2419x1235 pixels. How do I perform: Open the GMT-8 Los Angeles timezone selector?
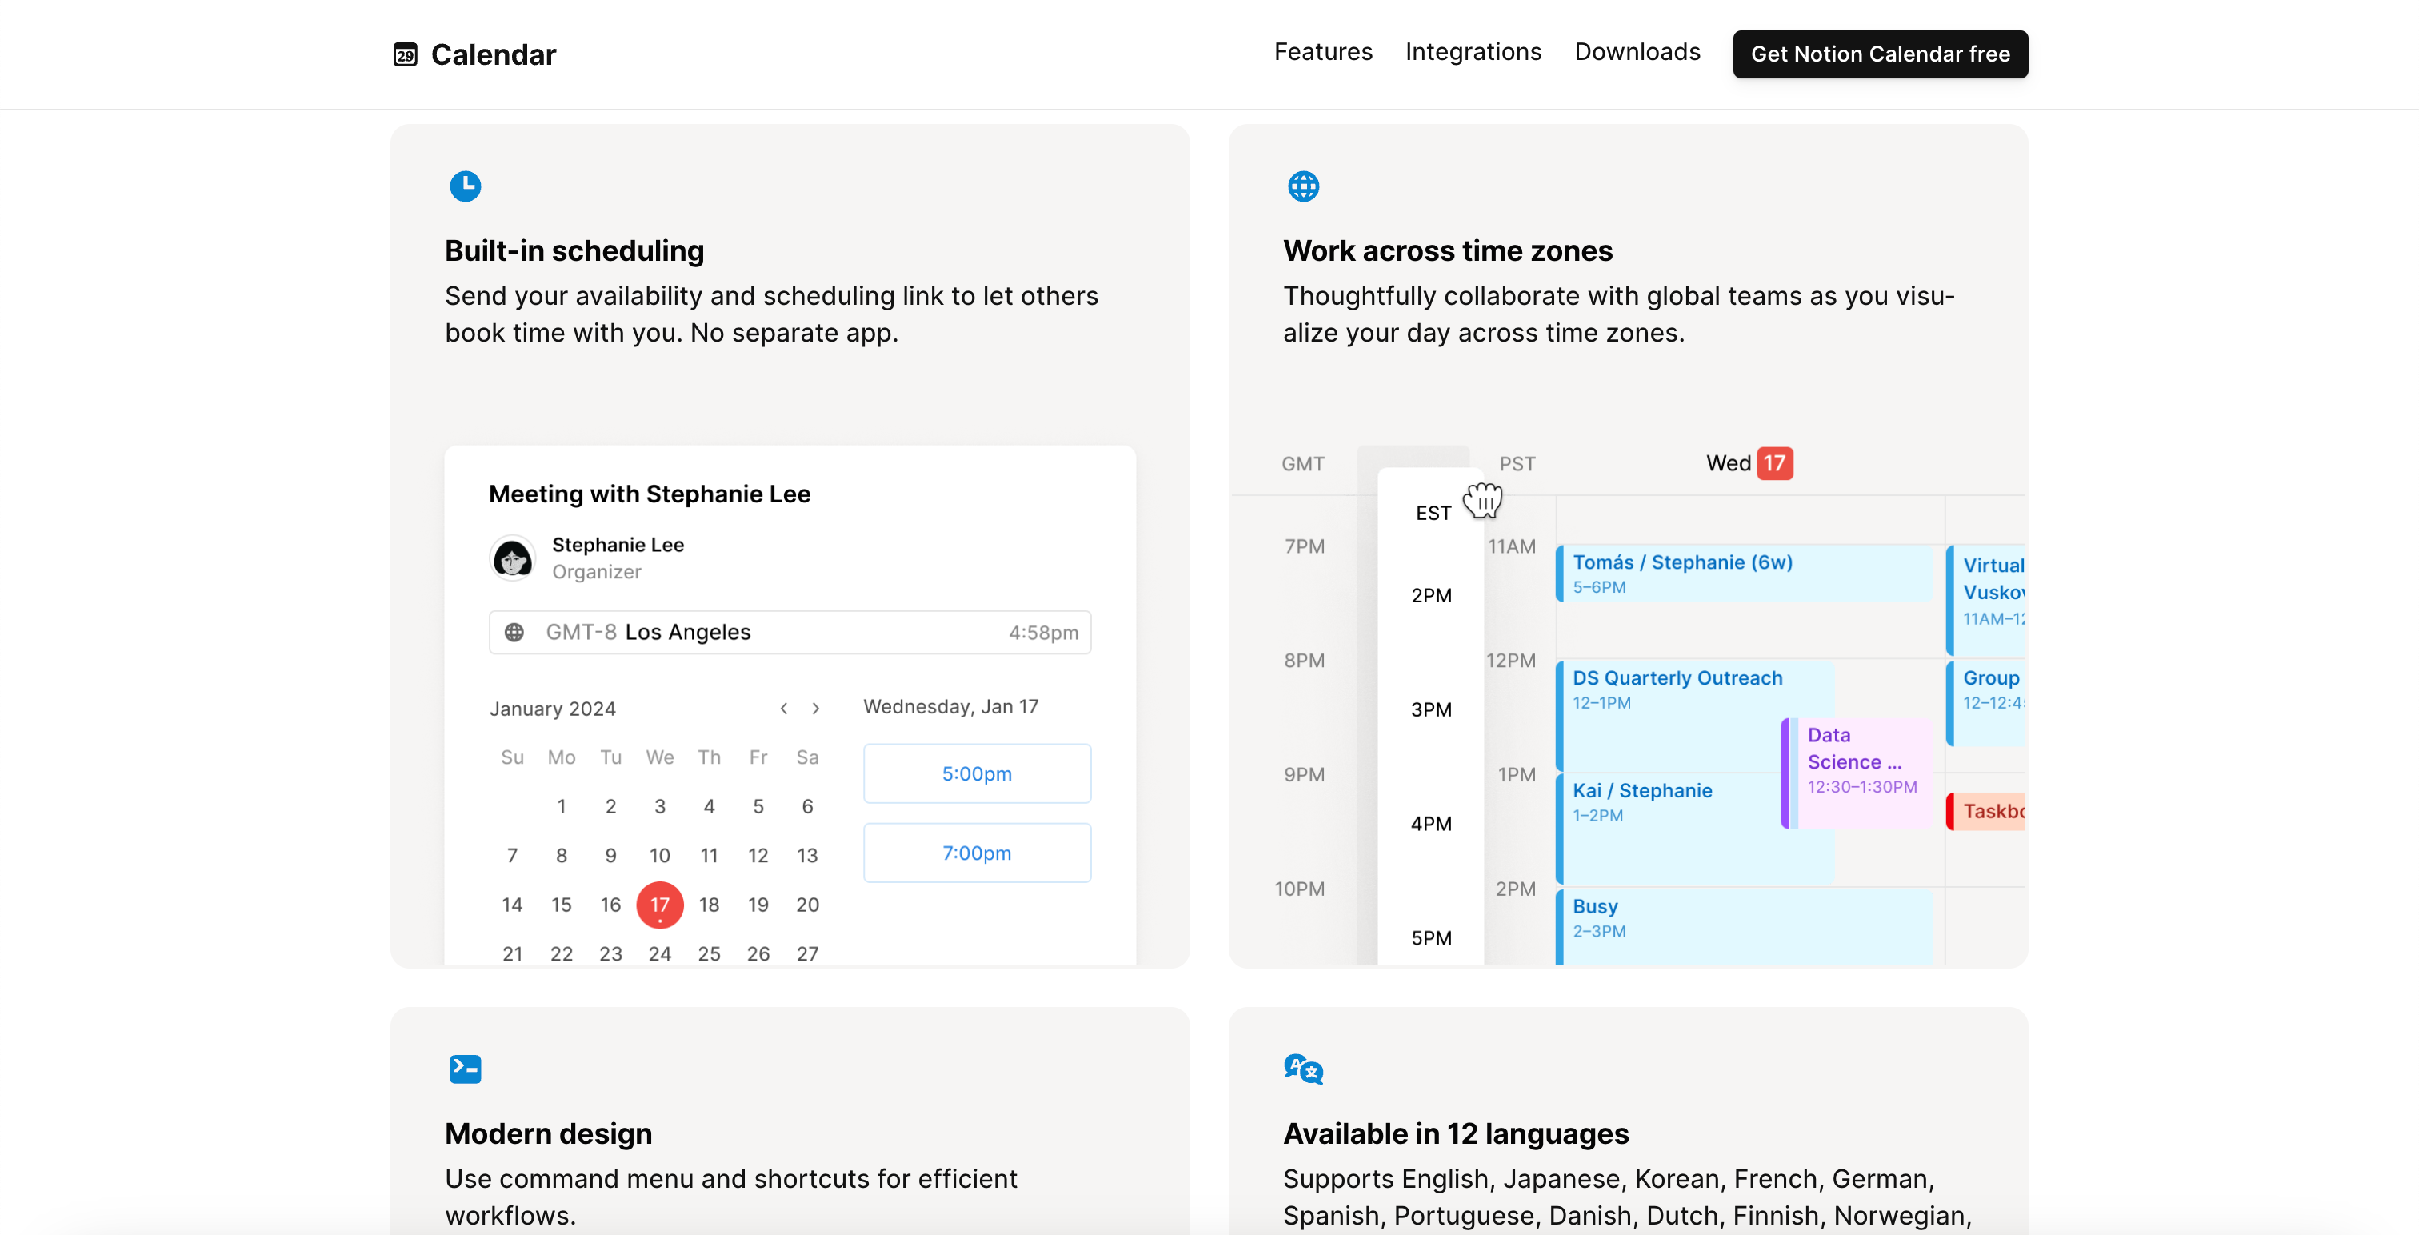789,632
